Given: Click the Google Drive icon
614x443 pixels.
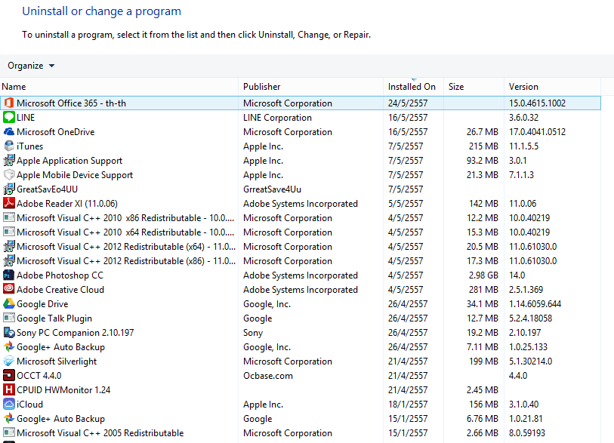Looking at the screenshot, I should tap(9, 304).
